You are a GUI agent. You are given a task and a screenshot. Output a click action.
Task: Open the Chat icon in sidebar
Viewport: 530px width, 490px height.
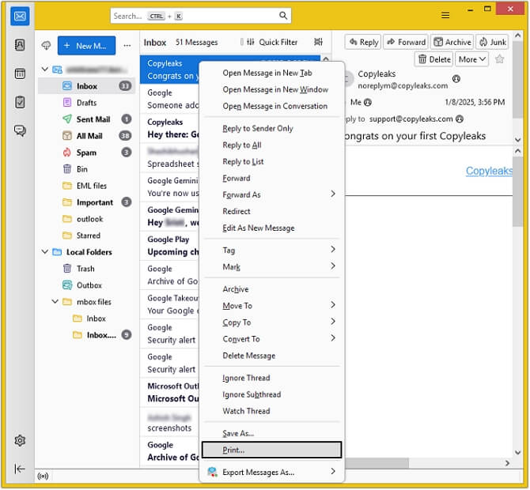click(x=20, y=130)
